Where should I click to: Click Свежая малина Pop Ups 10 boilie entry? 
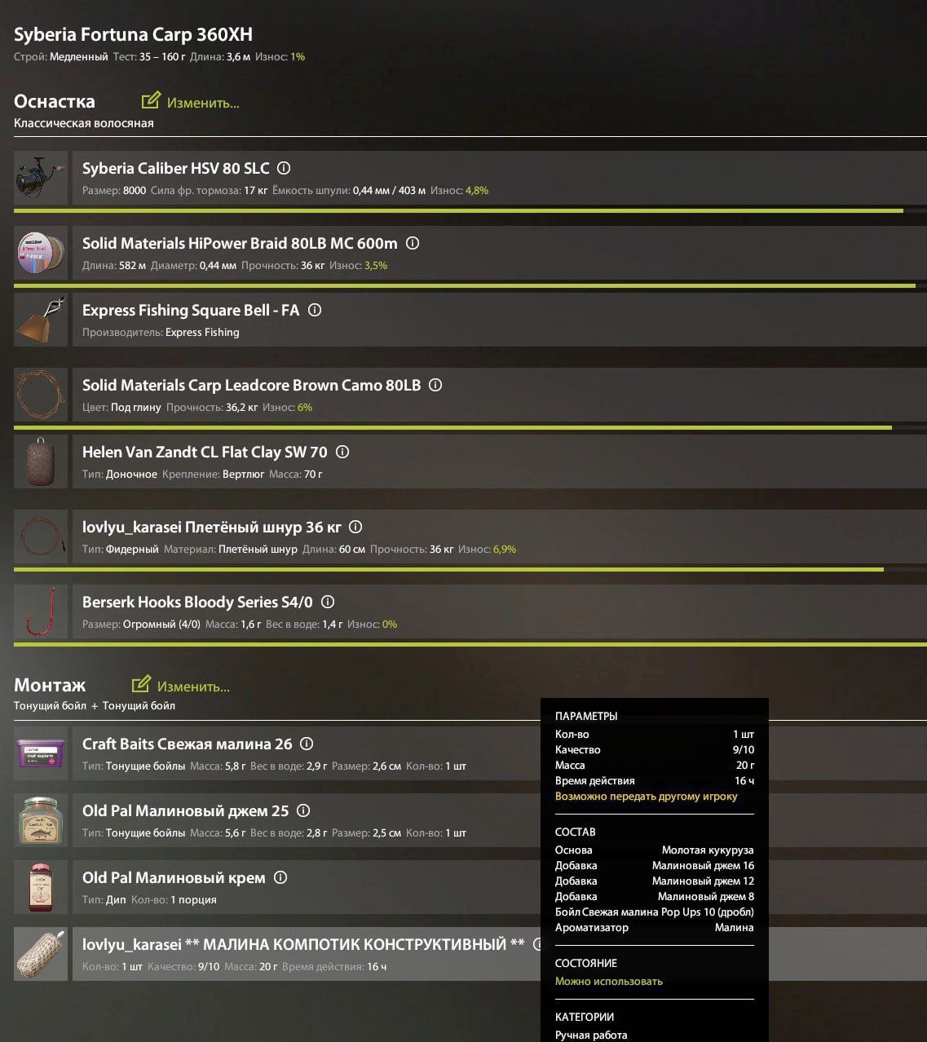[x=654, y=912]
